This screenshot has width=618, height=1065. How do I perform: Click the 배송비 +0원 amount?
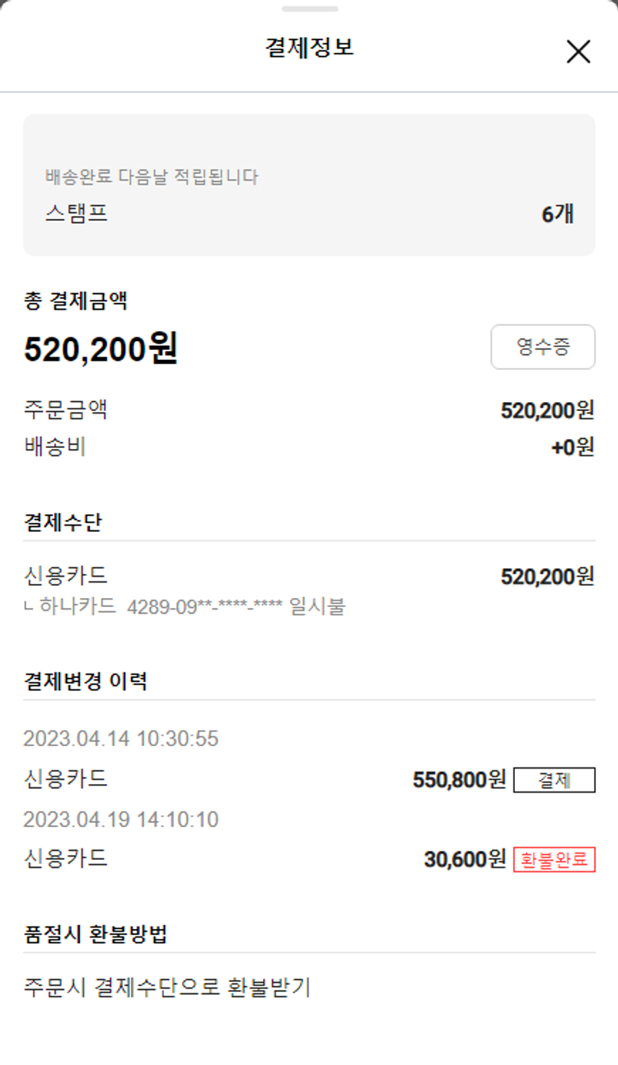573,447
